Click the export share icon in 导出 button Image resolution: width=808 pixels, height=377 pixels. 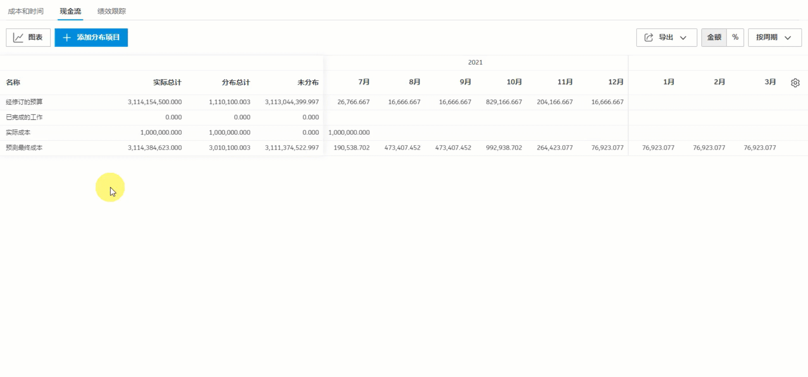pyautogui.click(x=648, y=37)
